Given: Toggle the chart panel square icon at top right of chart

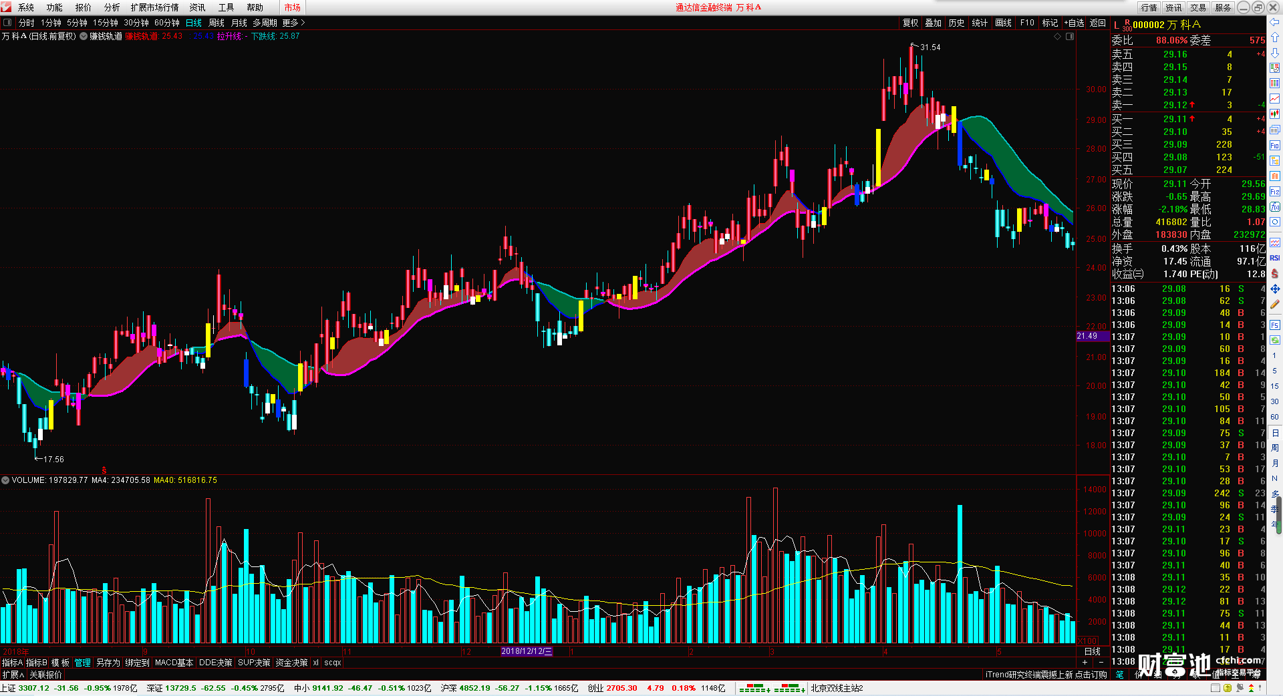Looking at the screenshot, I should (1070, 37).
